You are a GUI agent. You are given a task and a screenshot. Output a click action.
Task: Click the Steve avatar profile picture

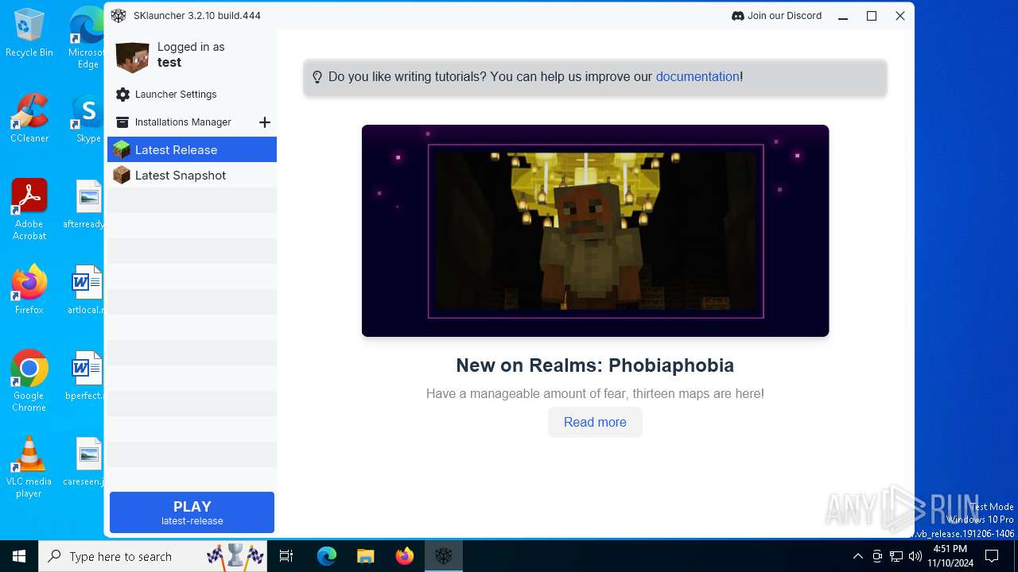click(132, 58)
